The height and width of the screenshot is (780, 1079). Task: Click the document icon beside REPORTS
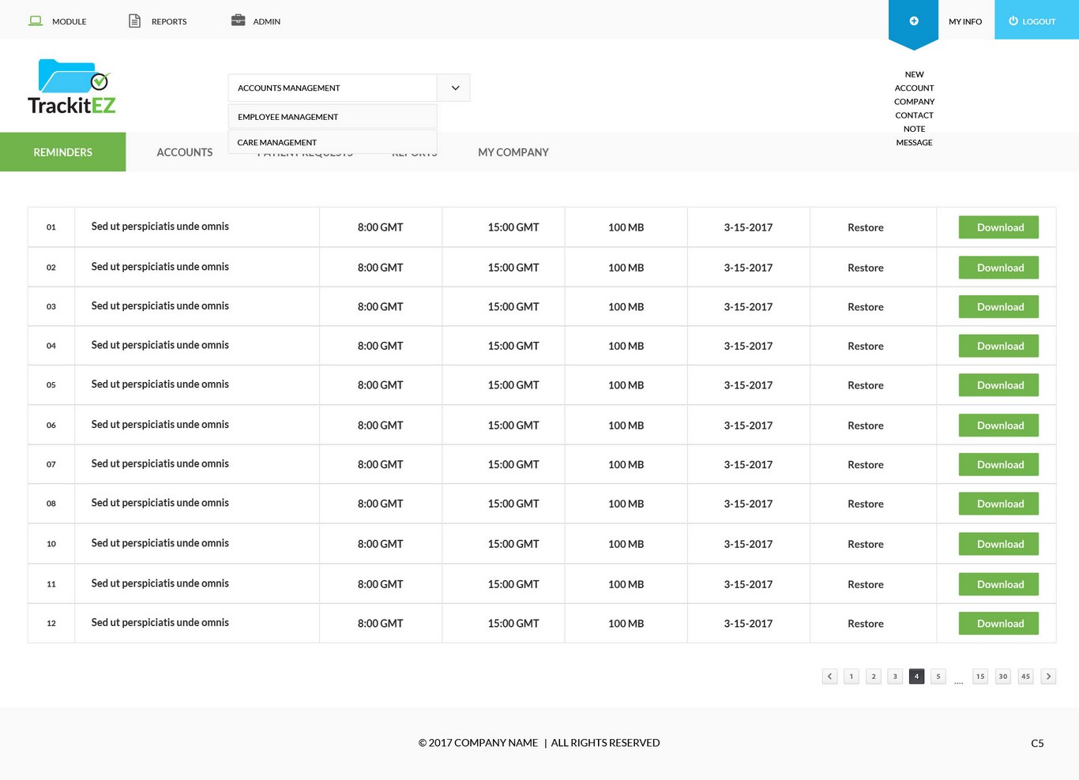(x=135, y=21)
